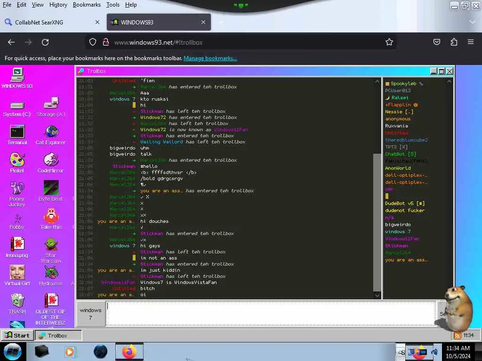
Task: Go back to the previous page
Action: (11, 42)
